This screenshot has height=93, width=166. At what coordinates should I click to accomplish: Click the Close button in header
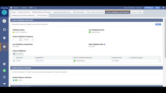coord(157,8)
